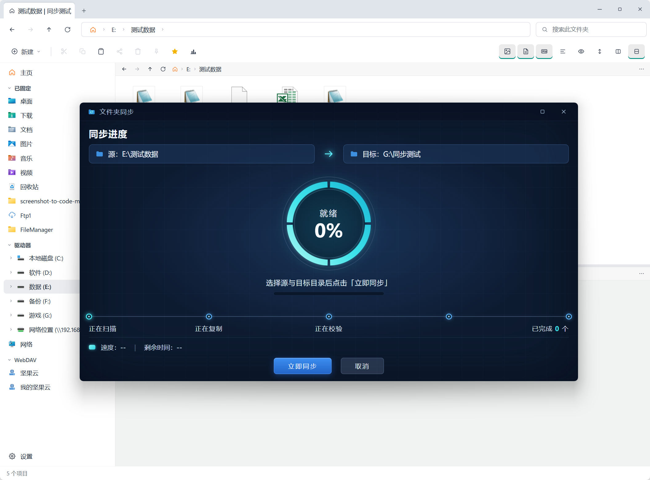Click the list view lines icon
The image size is (650, 480).
coord(563,52)
